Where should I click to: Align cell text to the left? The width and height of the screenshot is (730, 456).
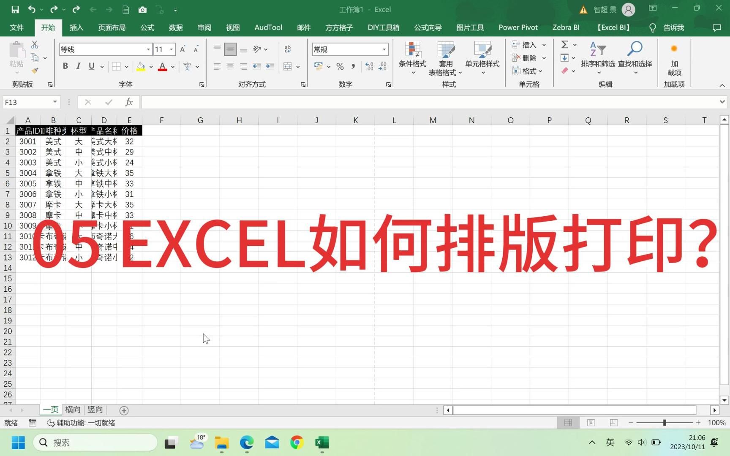pos(217,66)
